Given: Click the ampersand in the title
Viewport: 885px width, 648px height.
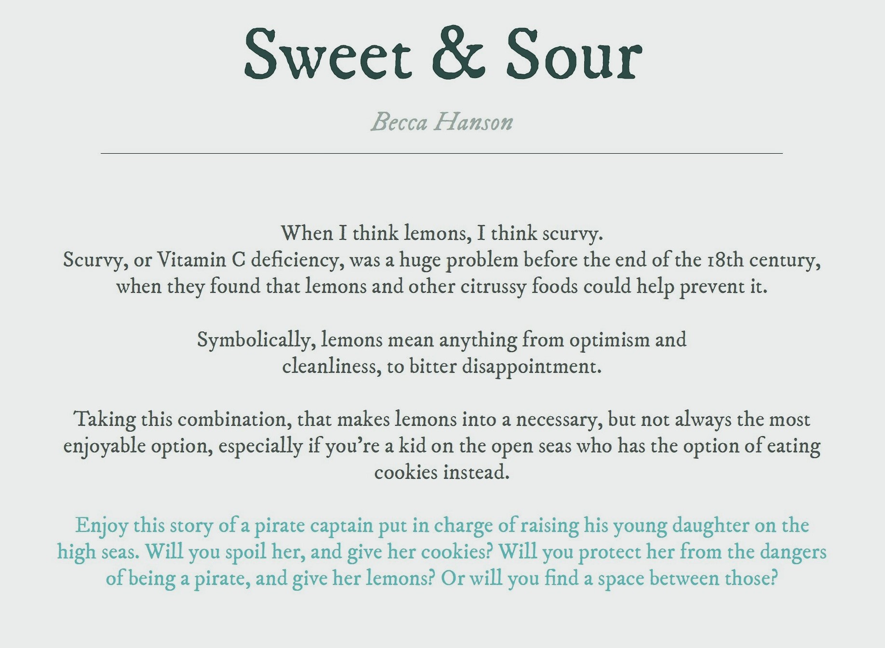Looking at the screenshot, I should 458,53.
